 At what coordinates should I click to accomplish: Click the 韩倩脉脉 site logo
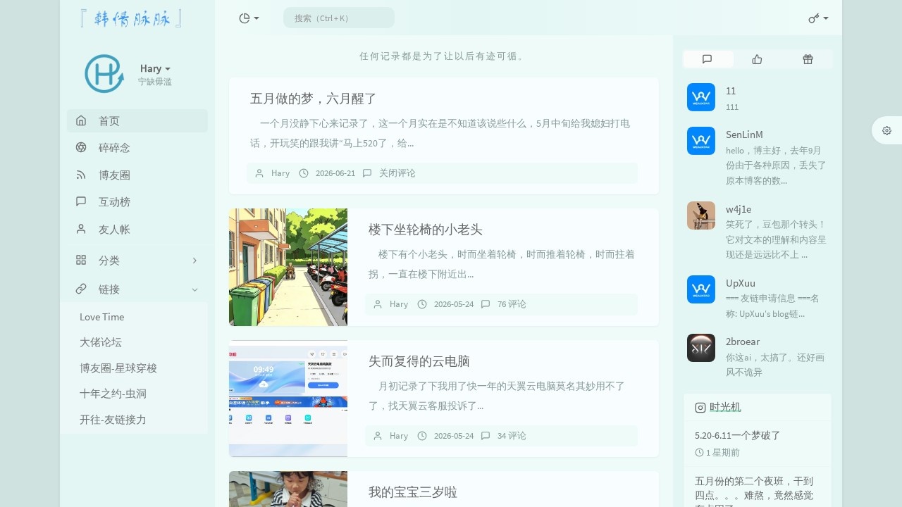(x=132, y=18)
